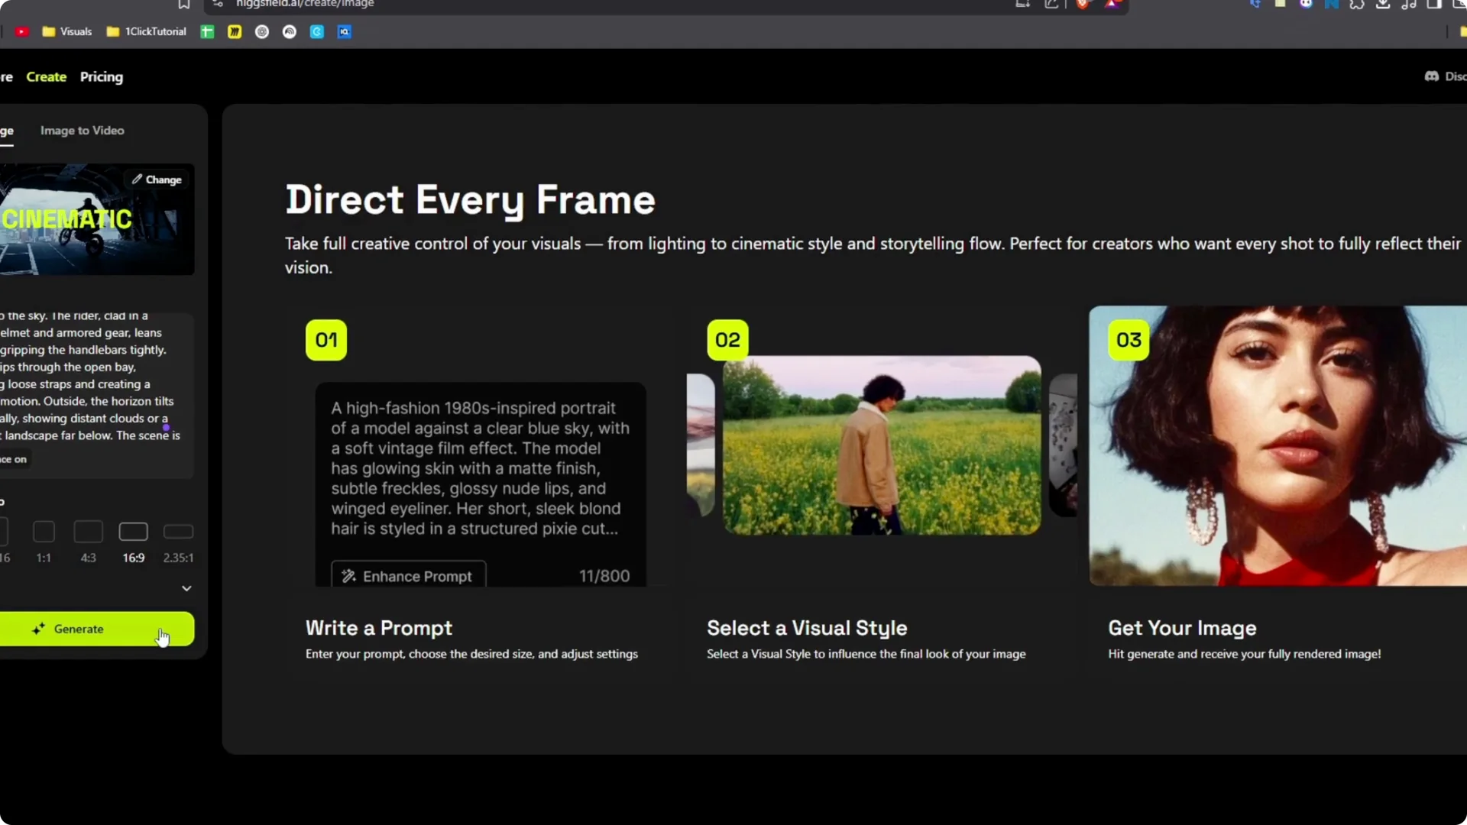Viewport: 1467px width, 825px height.
Task: Open the Google Sheets bookmark icon
Action: click(207, 31)
